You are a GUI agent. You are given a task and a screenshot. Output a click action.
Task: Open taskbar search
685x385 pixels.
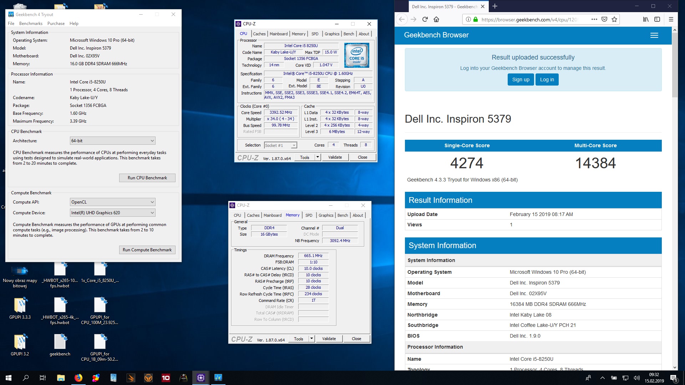pyautogui.click(x=26, y=378)
